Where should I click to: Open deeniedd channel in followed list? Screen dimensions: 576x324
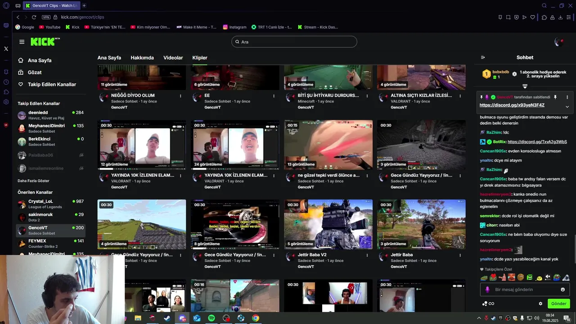[x=50, y=115]
